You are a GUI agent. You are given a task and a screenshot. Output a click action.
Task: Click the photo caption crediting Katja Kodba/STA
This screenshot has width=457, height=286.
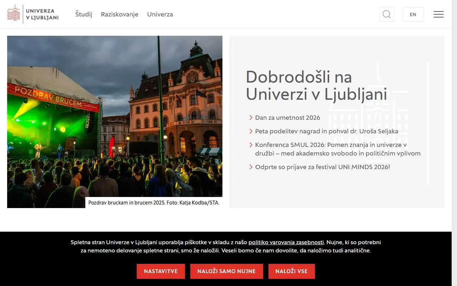coord(154,203)
